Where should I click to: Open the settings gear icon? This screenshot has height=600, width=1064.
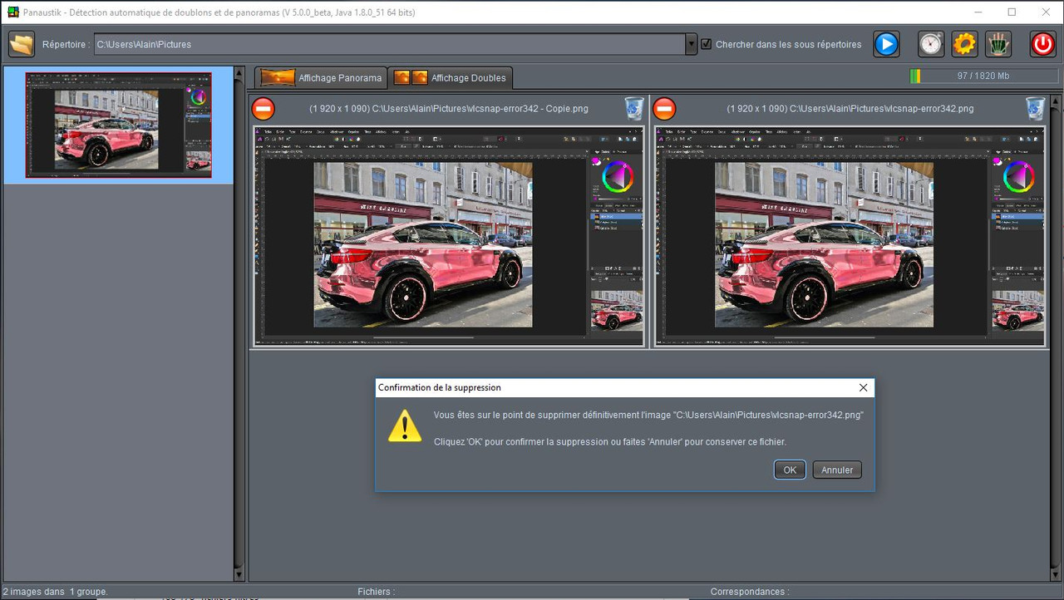click(x=964, y=44)
